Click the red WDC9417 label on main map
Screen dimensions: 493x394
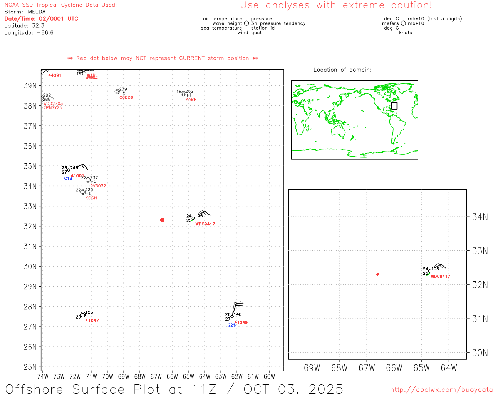205,224
